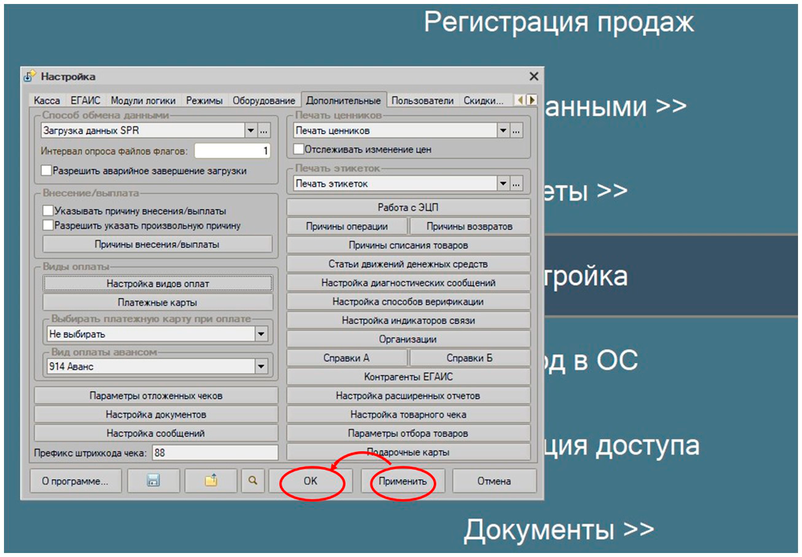Check Отслеживать изменение цен option
This screenshot has width=802, height=557.
pyautogui.click(x=299, y=149)
